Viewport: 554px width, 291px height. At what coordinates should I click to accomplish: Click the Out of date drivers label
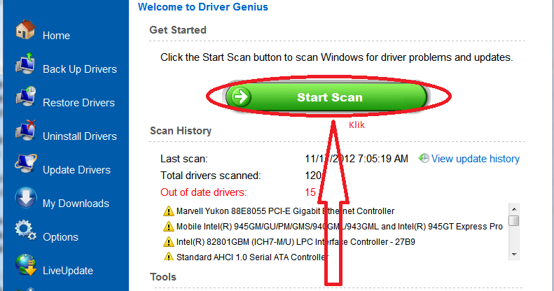204,192
